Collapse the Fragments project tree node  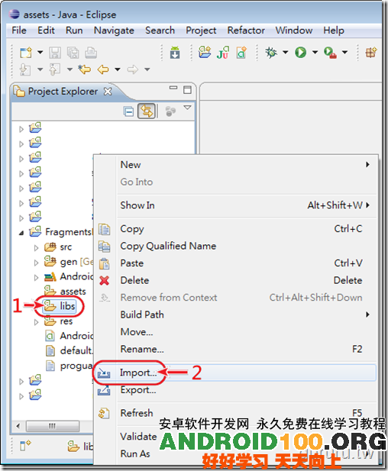(x=21, y=233)
